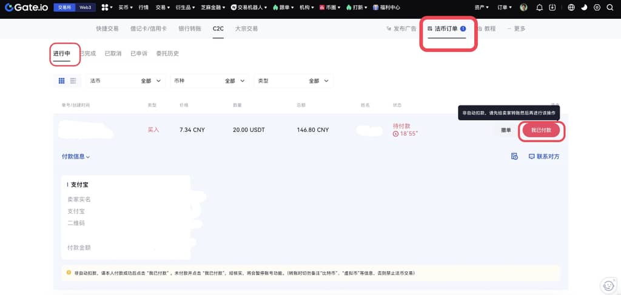The image size is (621, 295).
Task: Click 联系对方 to contact seller
Action: (x=544, y=156)
